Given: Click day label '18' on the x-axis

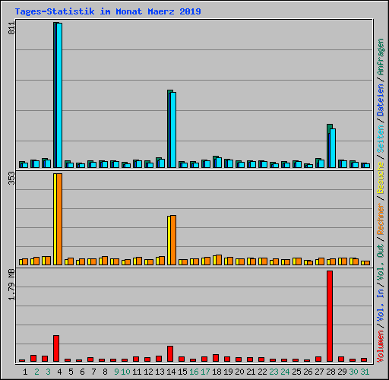Looking at the screenshot, I should [x=217, y=372].
